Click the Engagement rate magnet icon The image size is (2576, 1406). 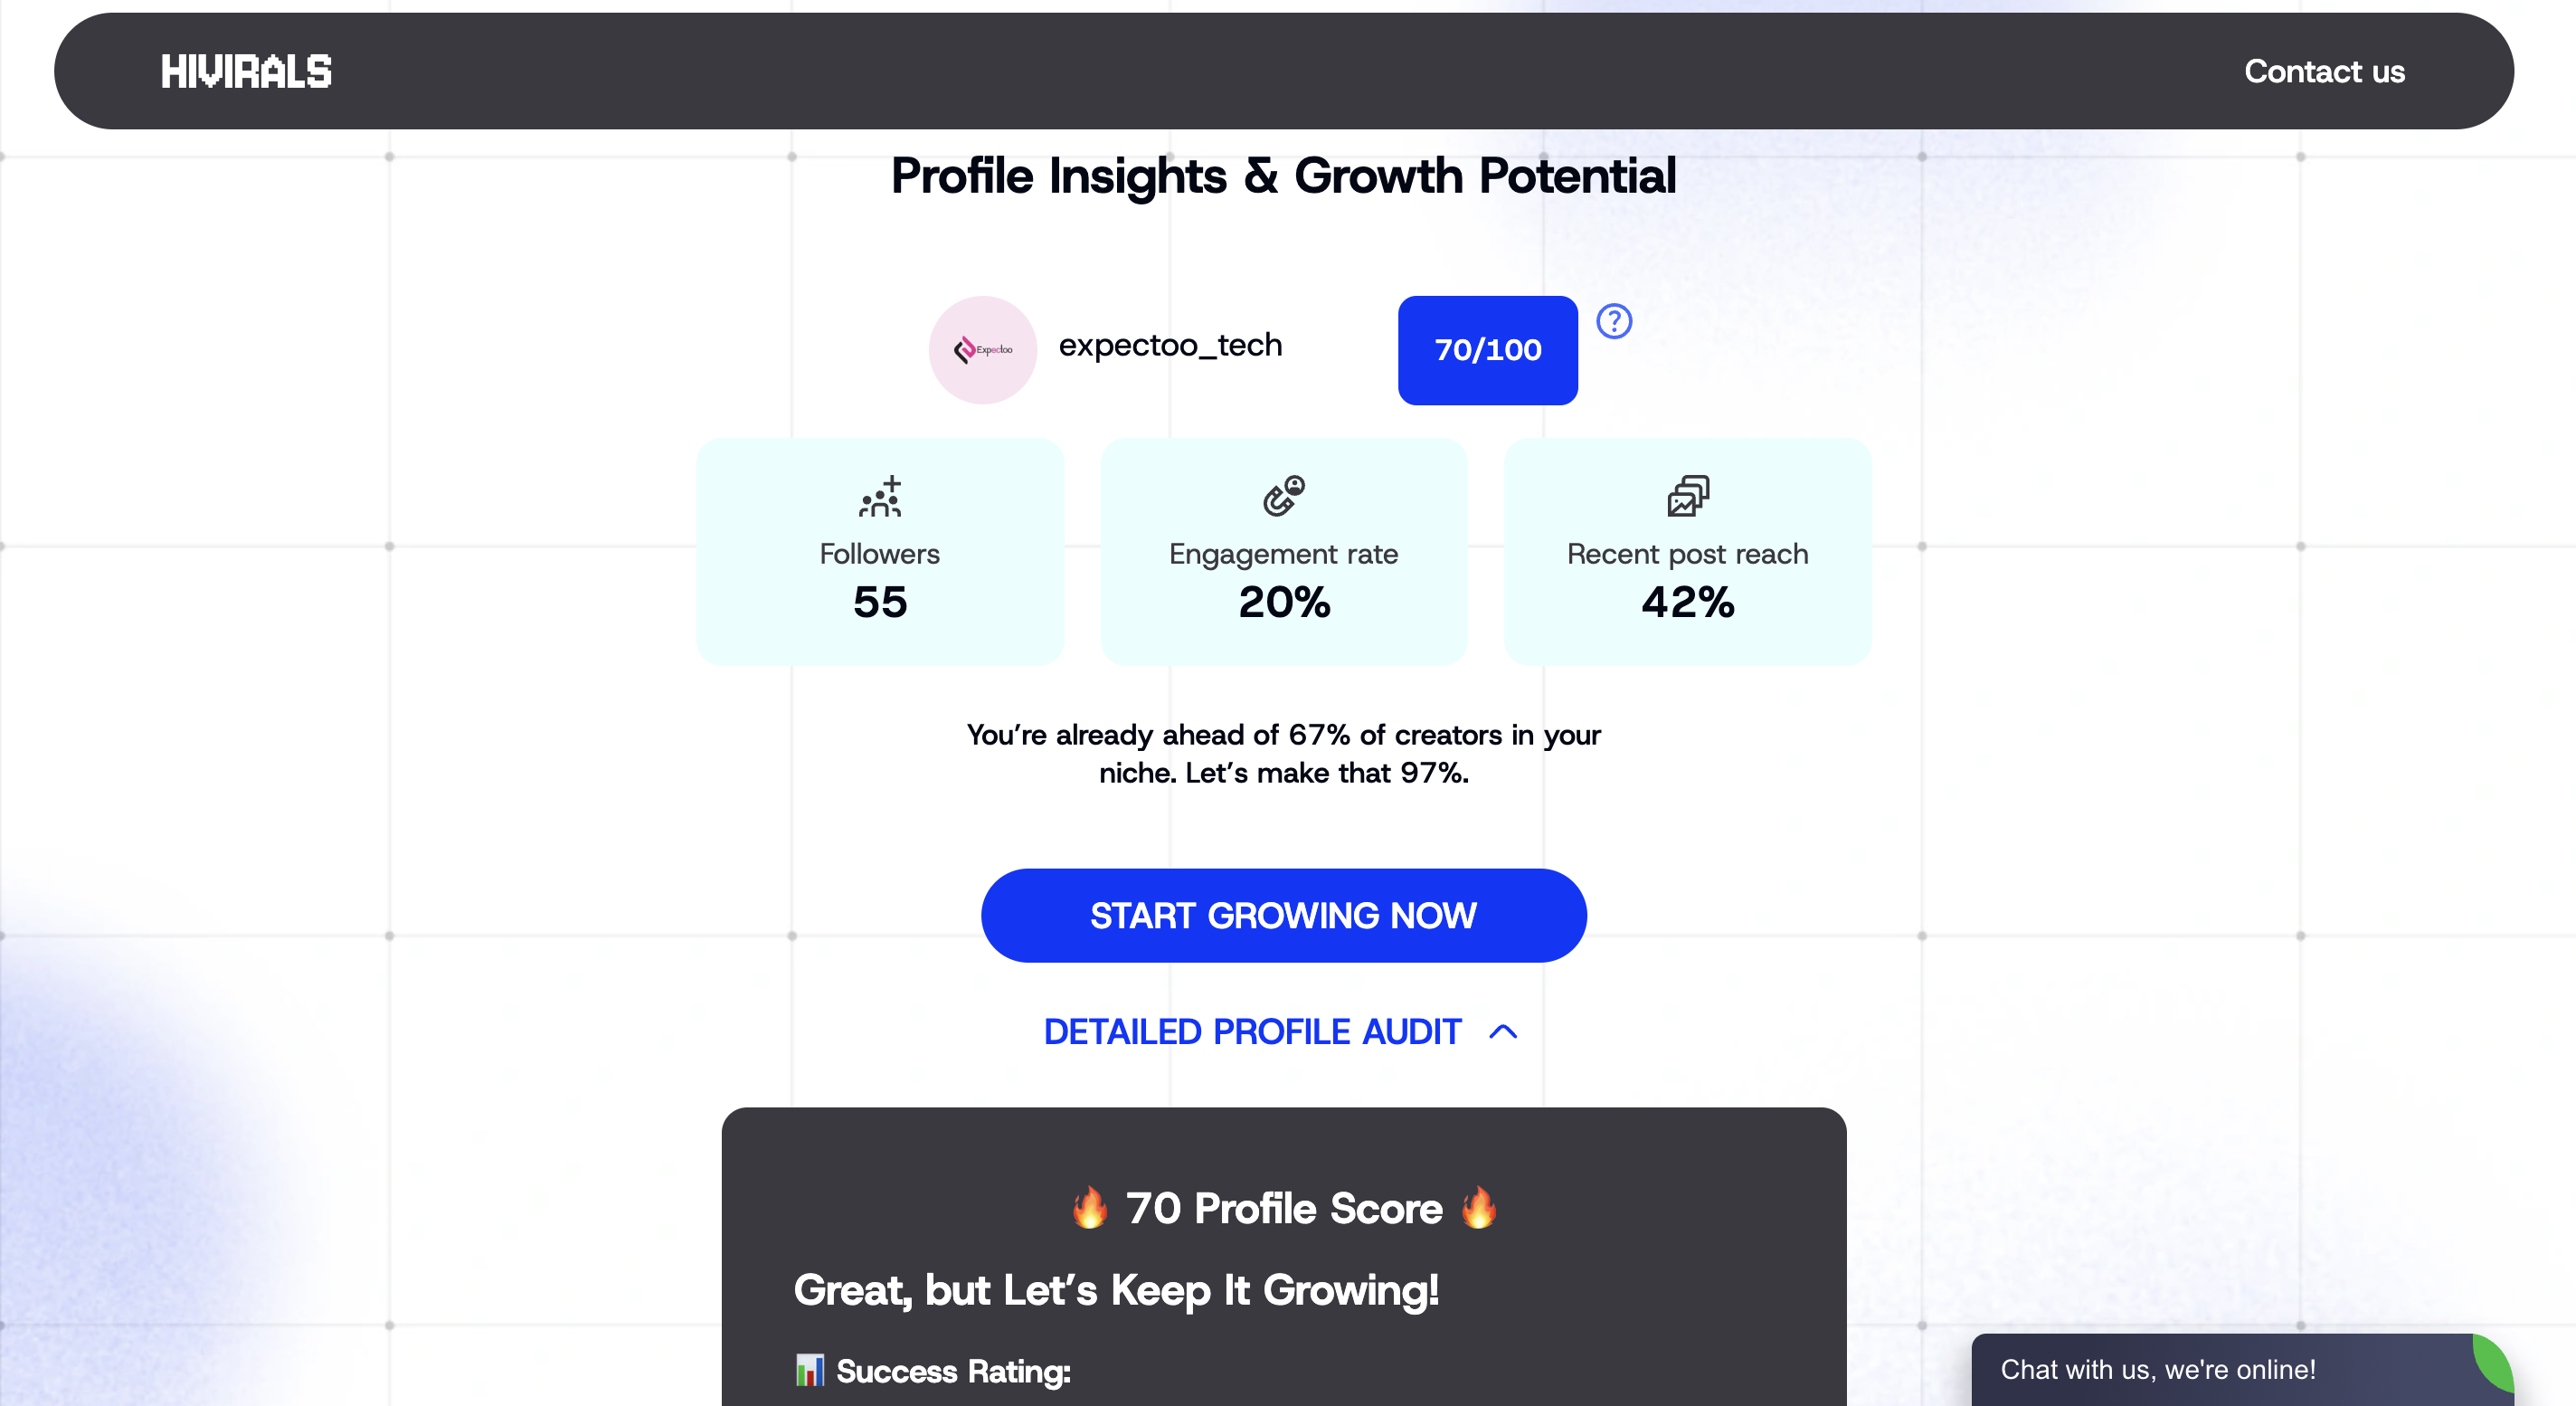point(1283,496)
